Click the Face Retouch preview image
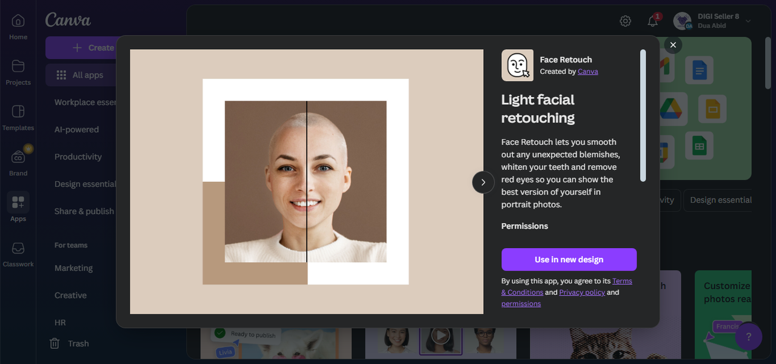 click(x=306, y=182)
